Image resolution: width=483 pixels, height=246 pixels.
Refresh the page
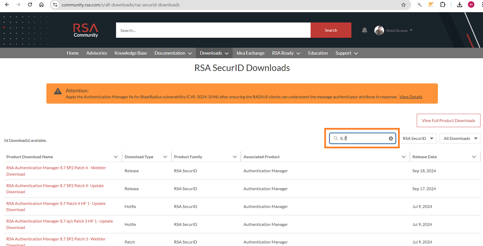[30, 5]
